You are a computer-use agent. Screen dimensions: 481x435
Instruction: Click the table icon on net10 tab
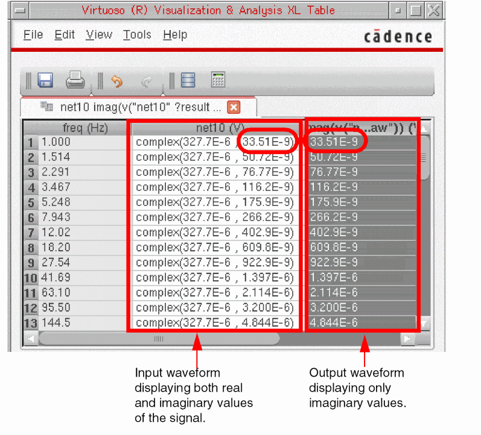pos(46,106)
